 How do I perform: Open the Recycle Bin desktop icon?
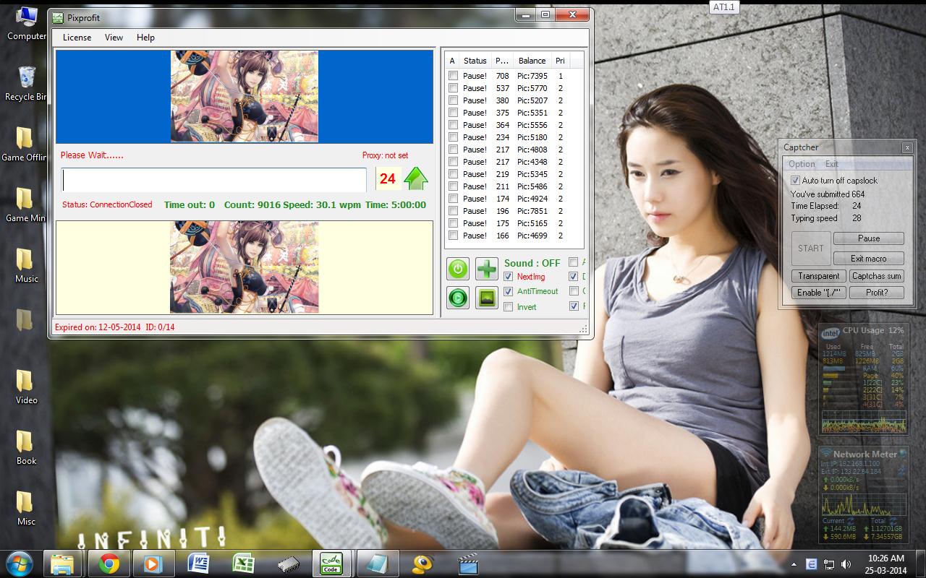(x=27, y=84)
